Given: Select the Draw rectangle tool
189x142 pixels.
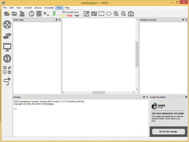Looking at the screenshot, I should (101, 14).
